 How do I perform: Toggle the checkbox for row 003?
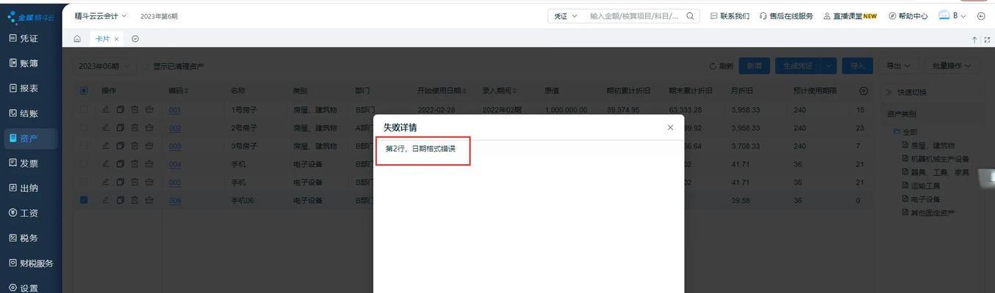pos(84,146)
